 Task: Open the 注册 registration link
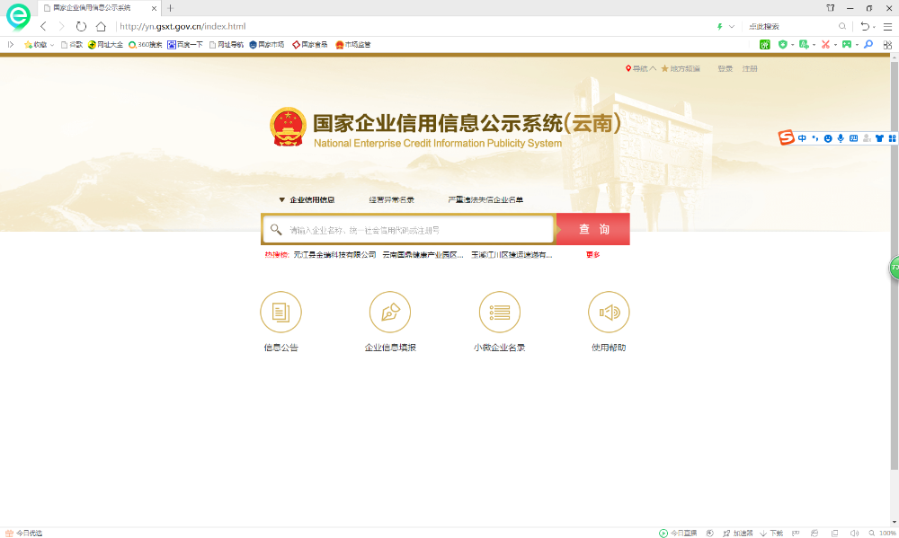pyautogui.click(x=749, y=67)
